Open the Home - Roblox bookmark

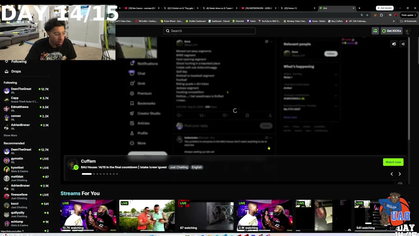point(317,21)
